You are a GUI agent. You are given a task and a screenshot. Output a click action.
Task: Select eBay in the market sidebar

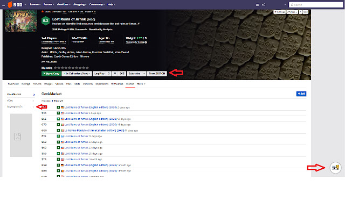click(x=10, y=101)
